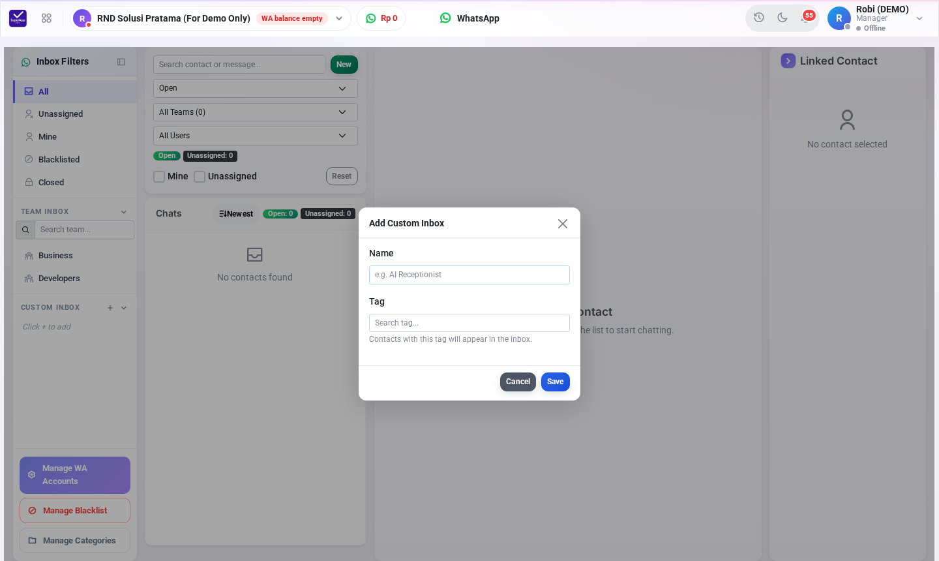Select the Blacklisted inbox filter
Image resolution: width=939 pixels, height=561 pixels.
(76, 160)
